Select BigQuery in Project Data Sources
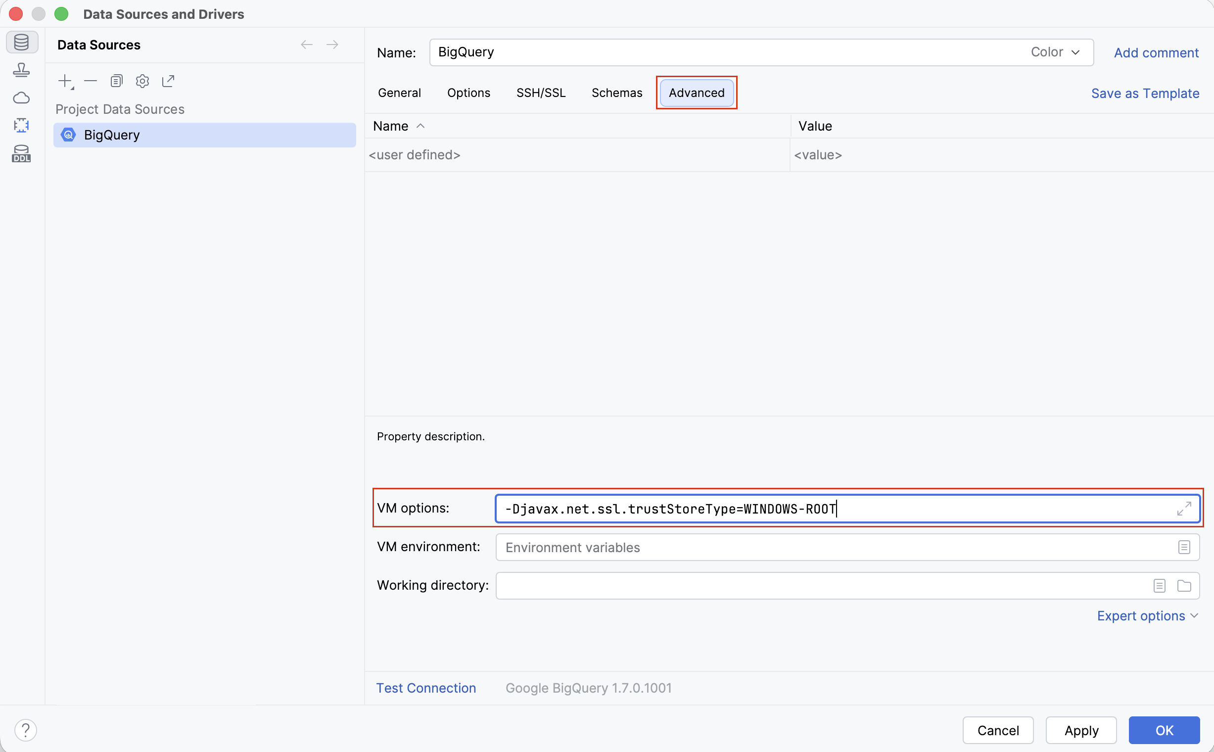This screenshot has width=1214, height=752. 204,135
